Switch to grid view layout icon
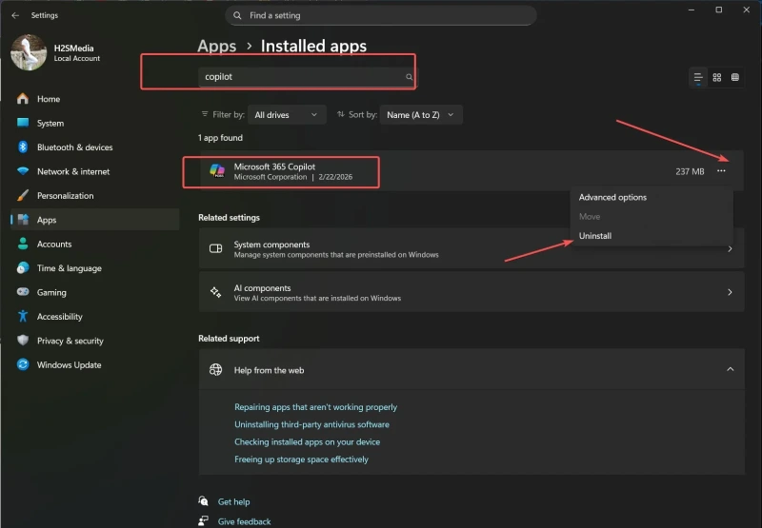The image size is (762, 528). click(x=717, y=77)
